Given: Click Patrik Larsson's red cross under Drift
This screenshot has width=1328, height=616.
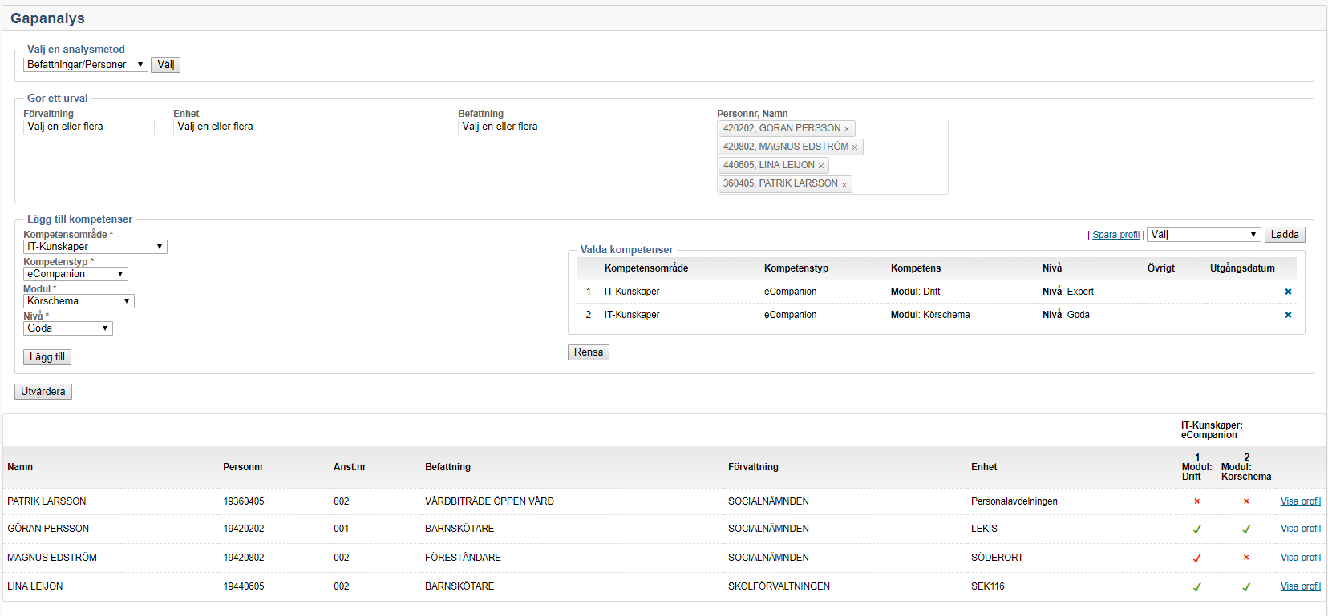Looking at the screenshot, I should click(1196, 501).
